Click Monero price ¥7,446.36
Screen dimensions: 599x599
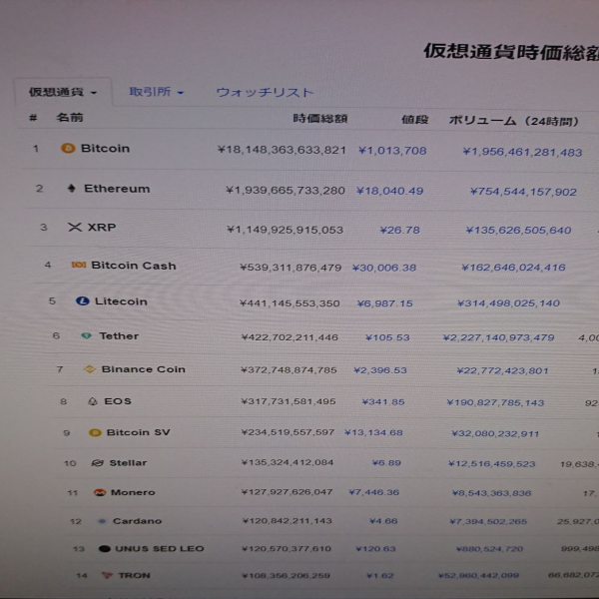pyautogui.click(x=374, y=492)
